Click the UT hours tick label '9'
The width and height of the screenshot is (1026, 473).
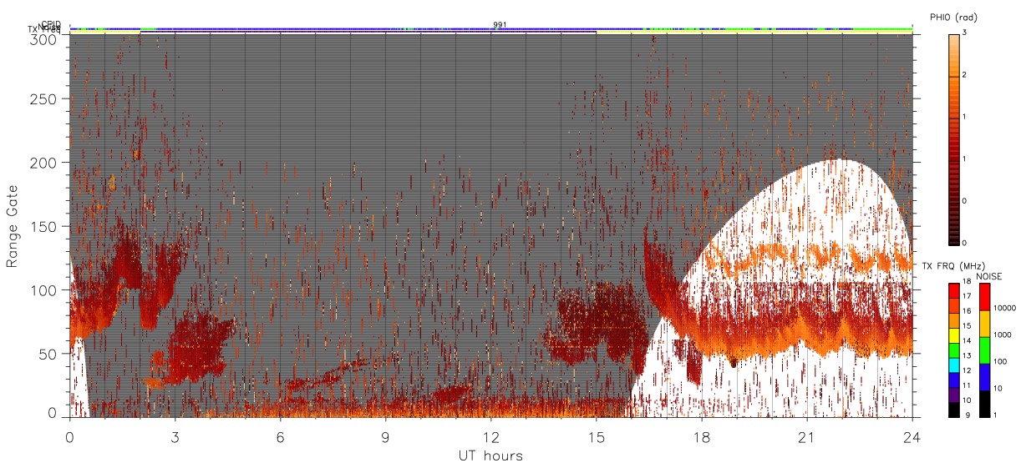click(x=386, y=437)
